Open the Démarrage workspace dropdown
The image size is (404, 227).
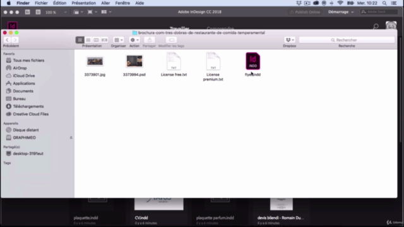[341, 12]
